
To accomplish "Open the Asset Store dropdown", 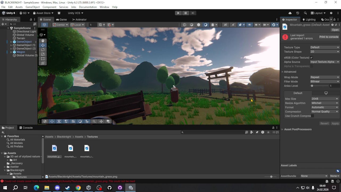I will 43,13.
